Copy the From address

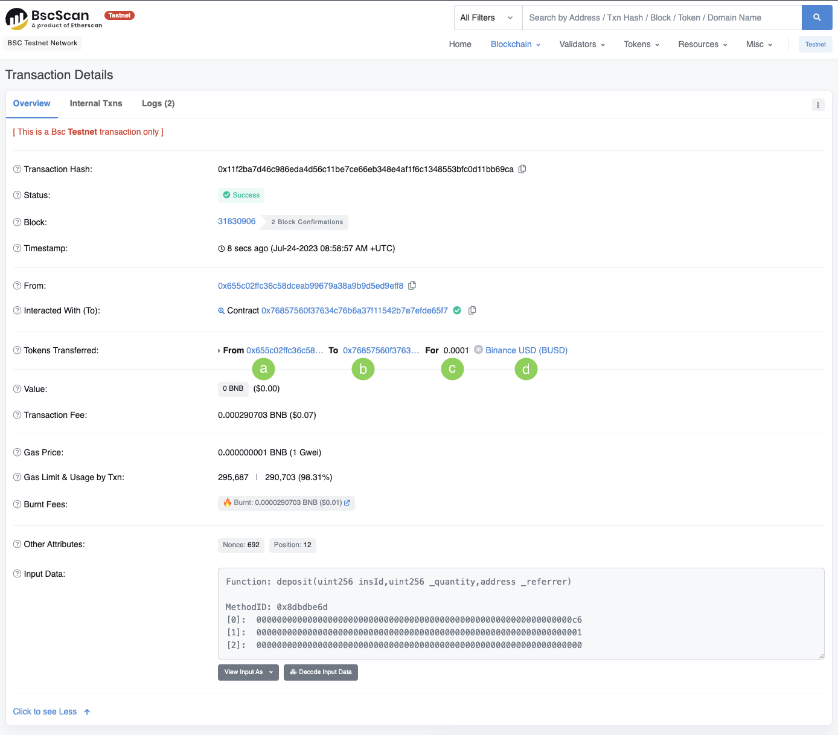point(412,286)
